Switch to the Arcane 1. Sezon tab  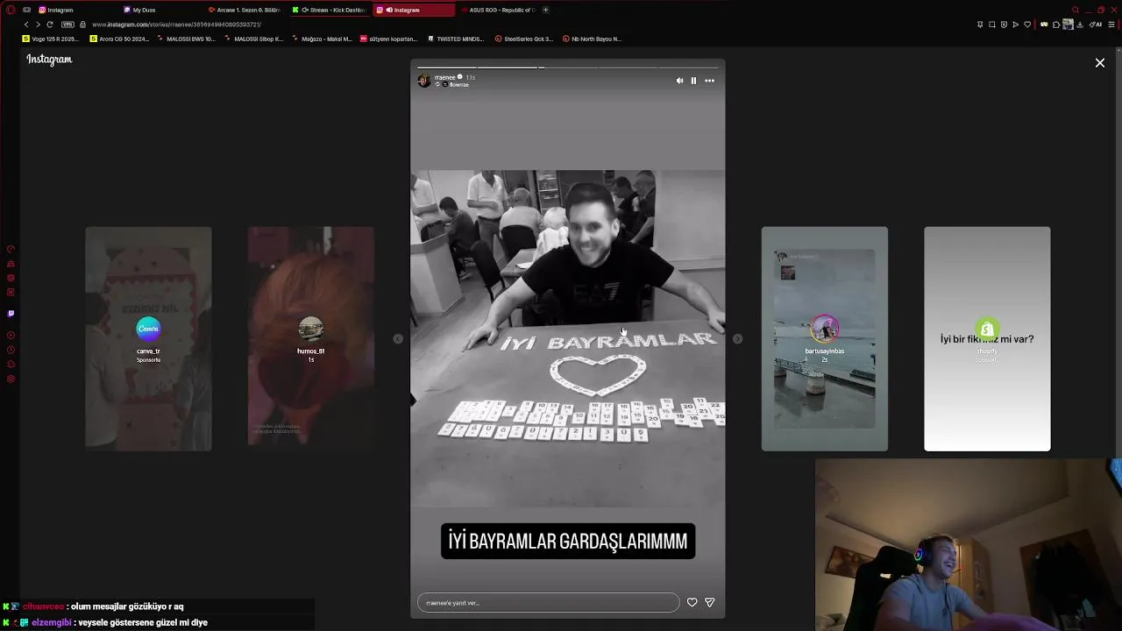point(244,10)
